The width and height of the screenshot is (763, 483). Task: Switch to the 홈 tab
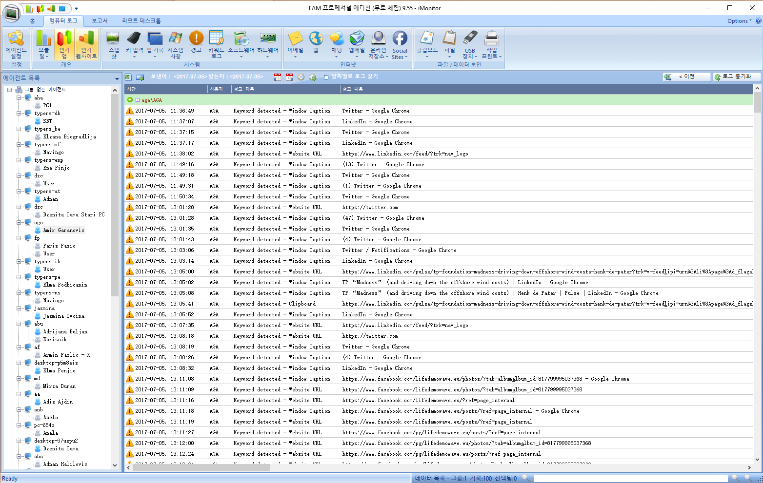tap(33, 21)
